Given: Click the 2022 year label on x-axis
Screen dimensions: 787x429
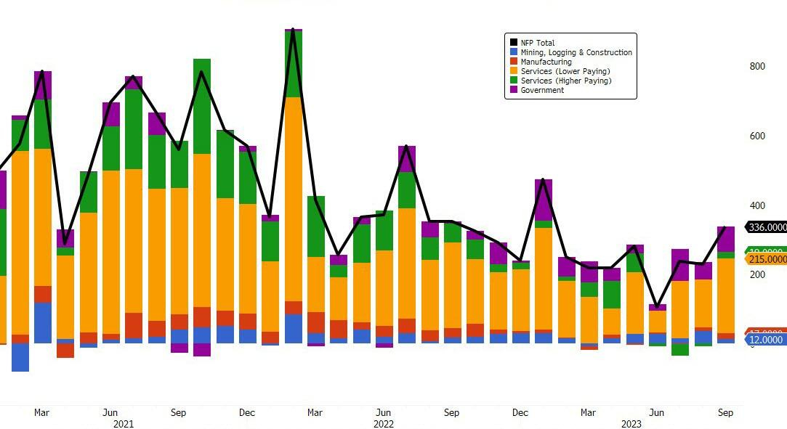Looking at the screenshot, I should click(x=384, y=424).
